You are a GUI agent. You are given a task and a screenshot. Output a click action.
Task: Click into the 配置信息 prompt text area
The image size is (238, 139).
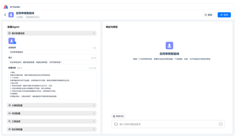pyautogui.click(x=52, y=85)
